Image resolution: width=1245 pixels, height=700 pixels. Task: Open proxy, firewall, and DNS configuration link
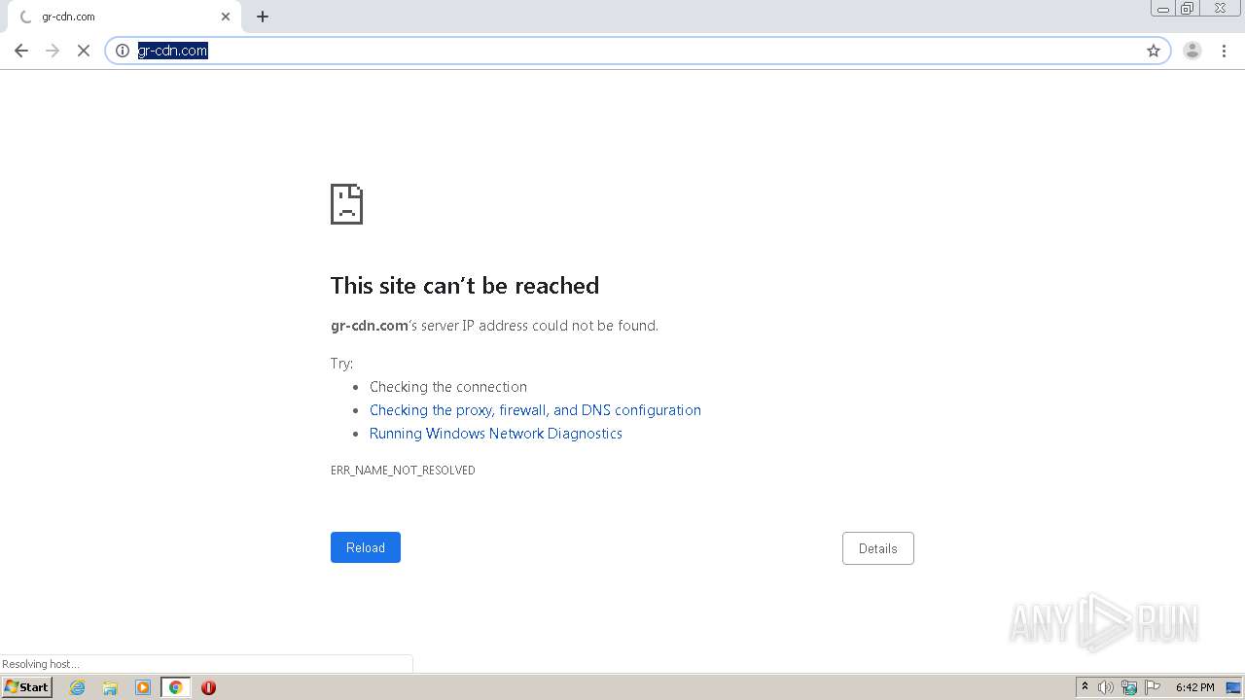click(535, 410)
